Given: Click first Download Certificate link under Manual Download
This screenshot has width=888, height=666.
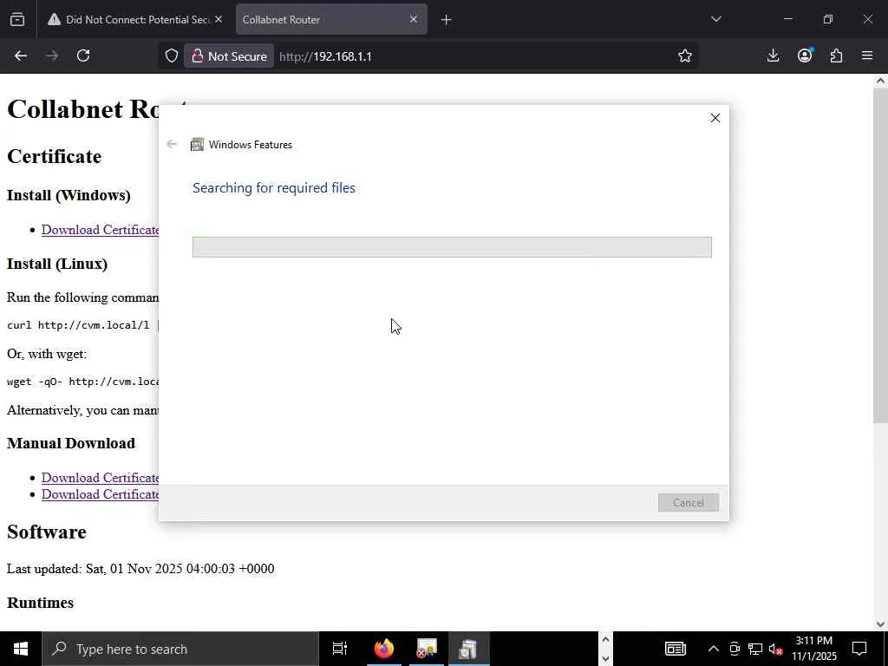Looking at the screenshot, I should [100, 478].
